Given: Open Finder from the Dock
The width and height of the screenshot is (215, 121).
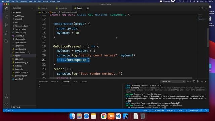Looking at the screenshot, I should (x=72, y=116).
